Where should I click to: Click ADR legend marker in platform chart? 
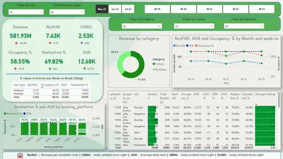(24, 114)
